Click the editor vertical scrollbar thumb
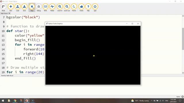 pos(183,39)
